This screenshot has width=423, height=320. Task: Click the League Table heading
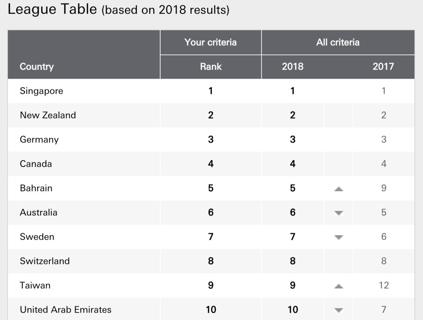pyautogui.click(x=52, y=9)
